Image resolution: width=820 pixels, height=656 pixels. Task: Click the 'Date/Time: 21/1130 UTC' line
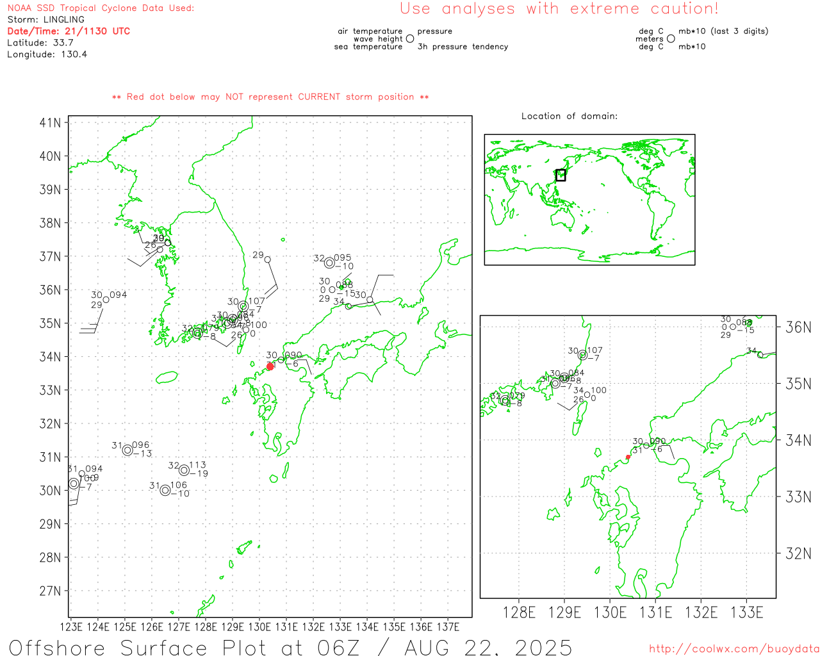69,31
